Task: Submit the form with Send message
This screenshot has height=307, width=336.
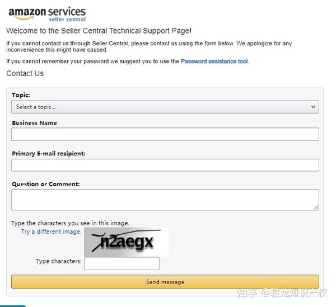Action: coord(165,282)
